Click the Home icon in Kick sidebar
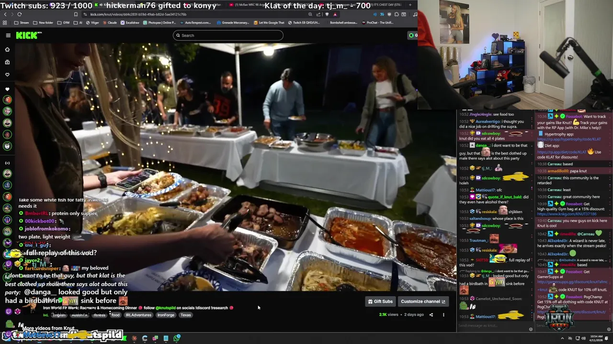Image resolution: width=613 pixels, height=344 pixels. point(7,50)
